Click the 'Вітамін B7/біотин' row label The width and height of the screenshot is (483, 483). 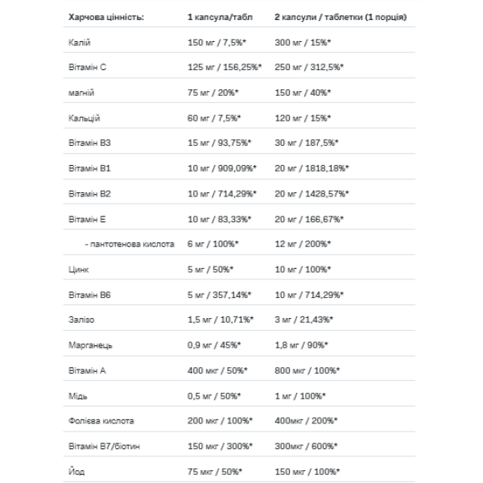pos(105,445)
